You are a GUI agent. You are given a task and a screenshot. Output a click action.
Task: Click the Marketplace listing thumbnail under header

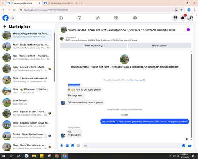62,39
